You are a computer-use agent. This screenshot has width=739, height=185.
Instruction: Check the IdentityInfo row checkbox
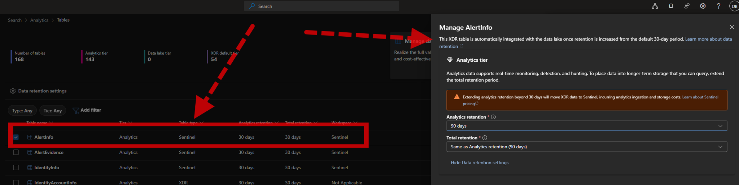tap(16, 167)
